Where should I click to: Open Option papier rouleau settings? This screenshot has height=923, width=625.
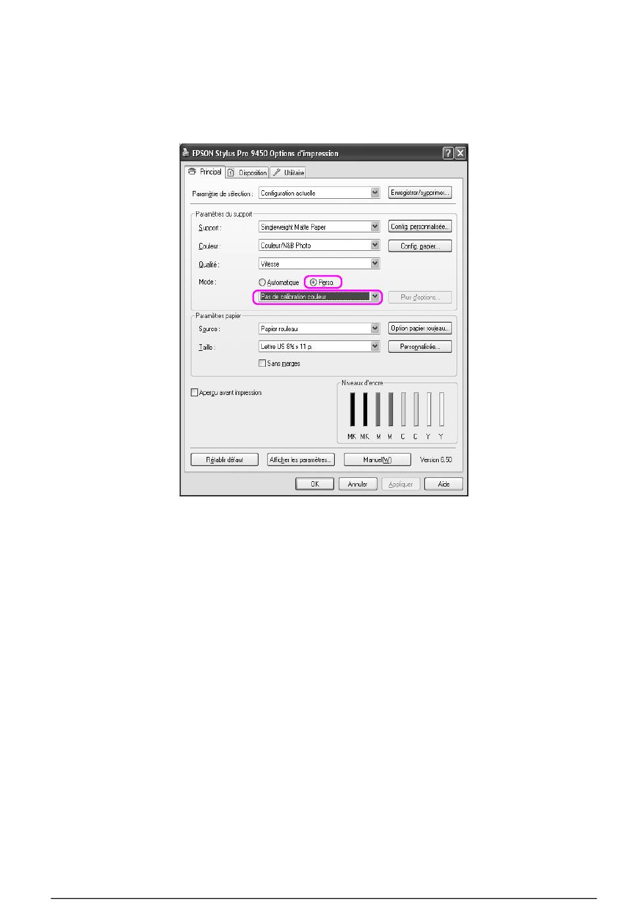(420, 329)
